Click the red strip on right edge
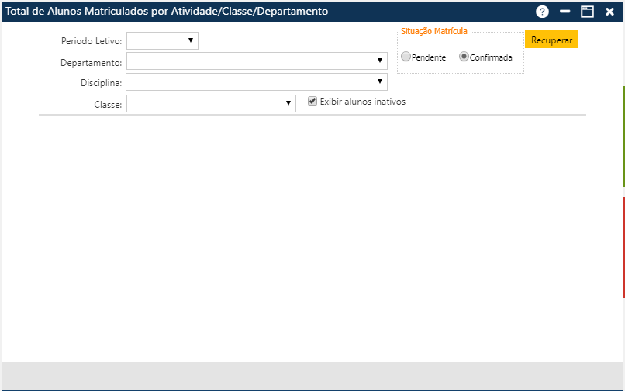Viewport: 625px width, 391px height. coord(623,247)
